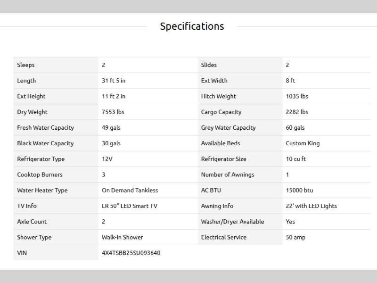
Task: Click the Length value 31 ft 5 in
Action: click(x=114, y=81)
